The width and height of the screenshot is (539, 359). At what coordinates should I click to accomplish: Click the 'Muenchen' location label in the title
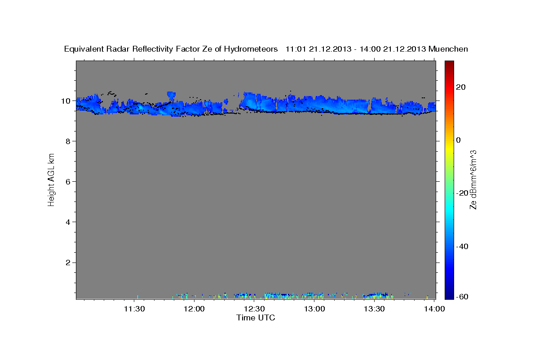[x=448, y=49]
